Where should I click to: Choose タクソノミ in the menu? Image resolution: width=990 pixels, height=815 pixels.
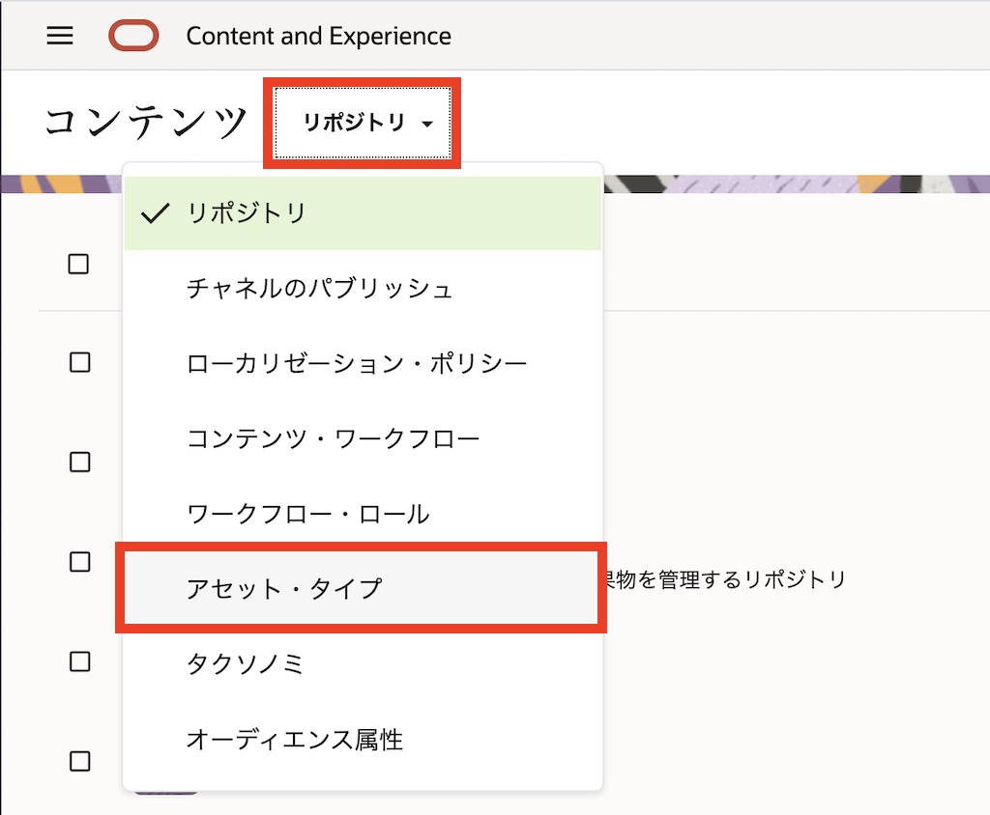pyautogui.click(x=246, y=663)
